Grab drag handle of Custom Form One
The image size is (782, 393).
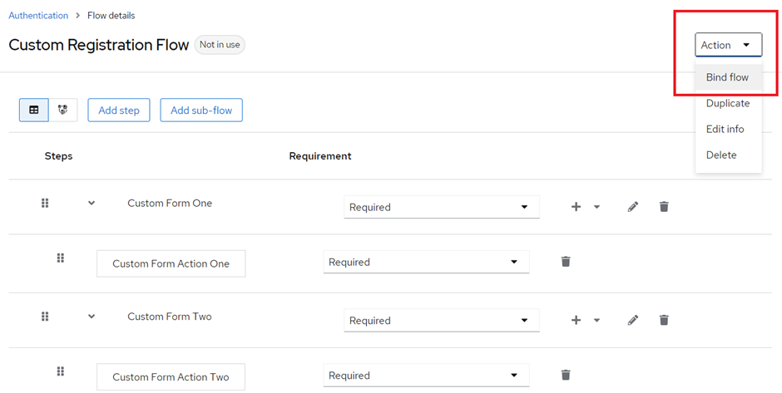point(45,204)
